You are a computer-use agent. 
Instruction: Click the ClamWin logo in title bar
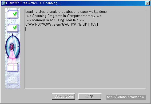pos(3,3)
